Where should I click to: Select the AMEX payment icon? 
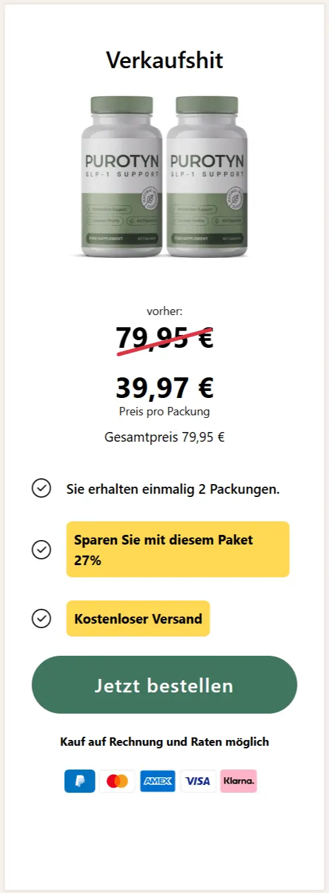click(157, 781)
